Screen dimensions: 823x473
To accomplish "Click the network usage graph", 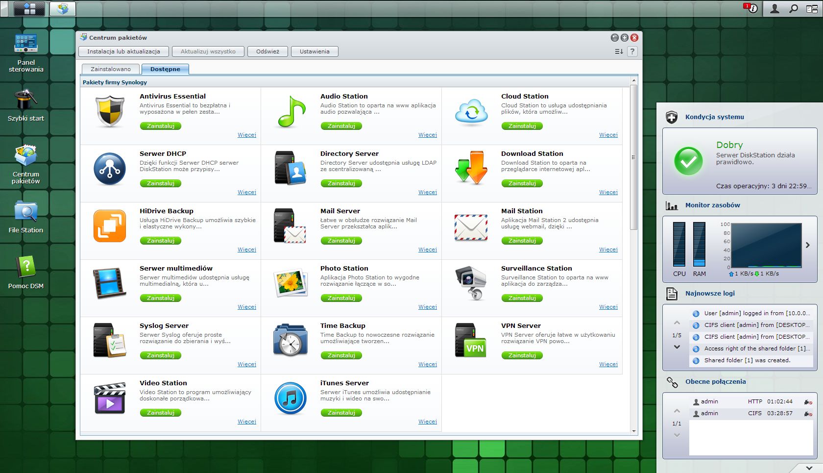I will point(767,245).
